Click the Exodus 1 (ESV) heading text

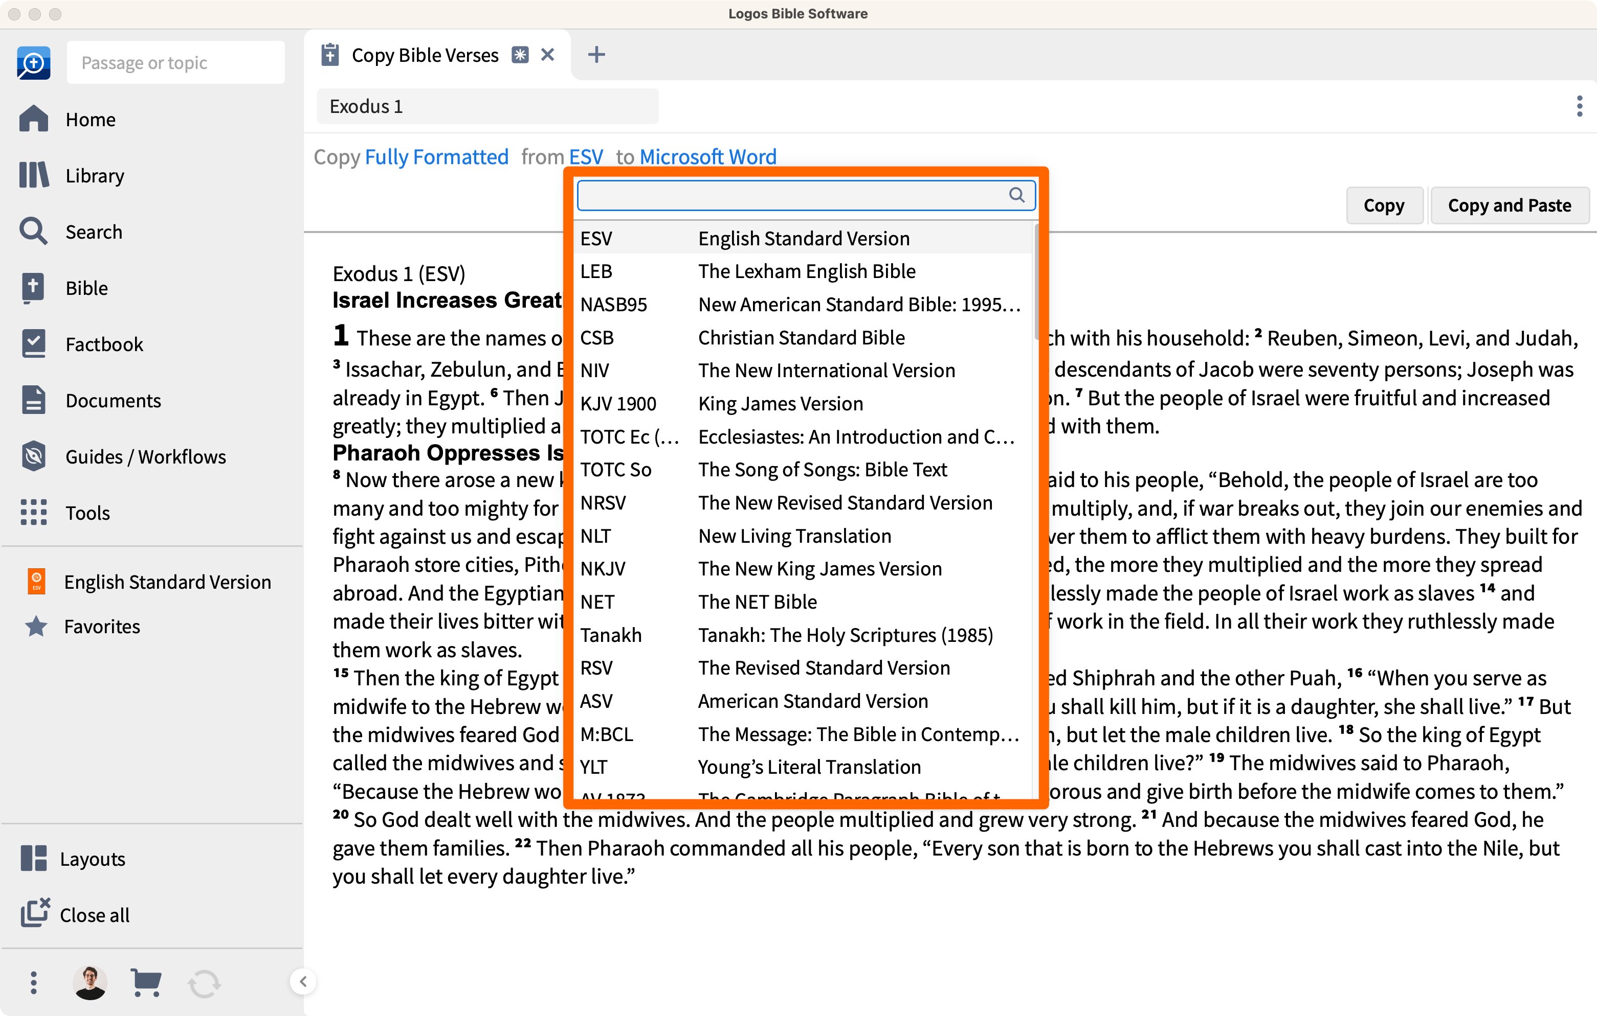(398, 274)
